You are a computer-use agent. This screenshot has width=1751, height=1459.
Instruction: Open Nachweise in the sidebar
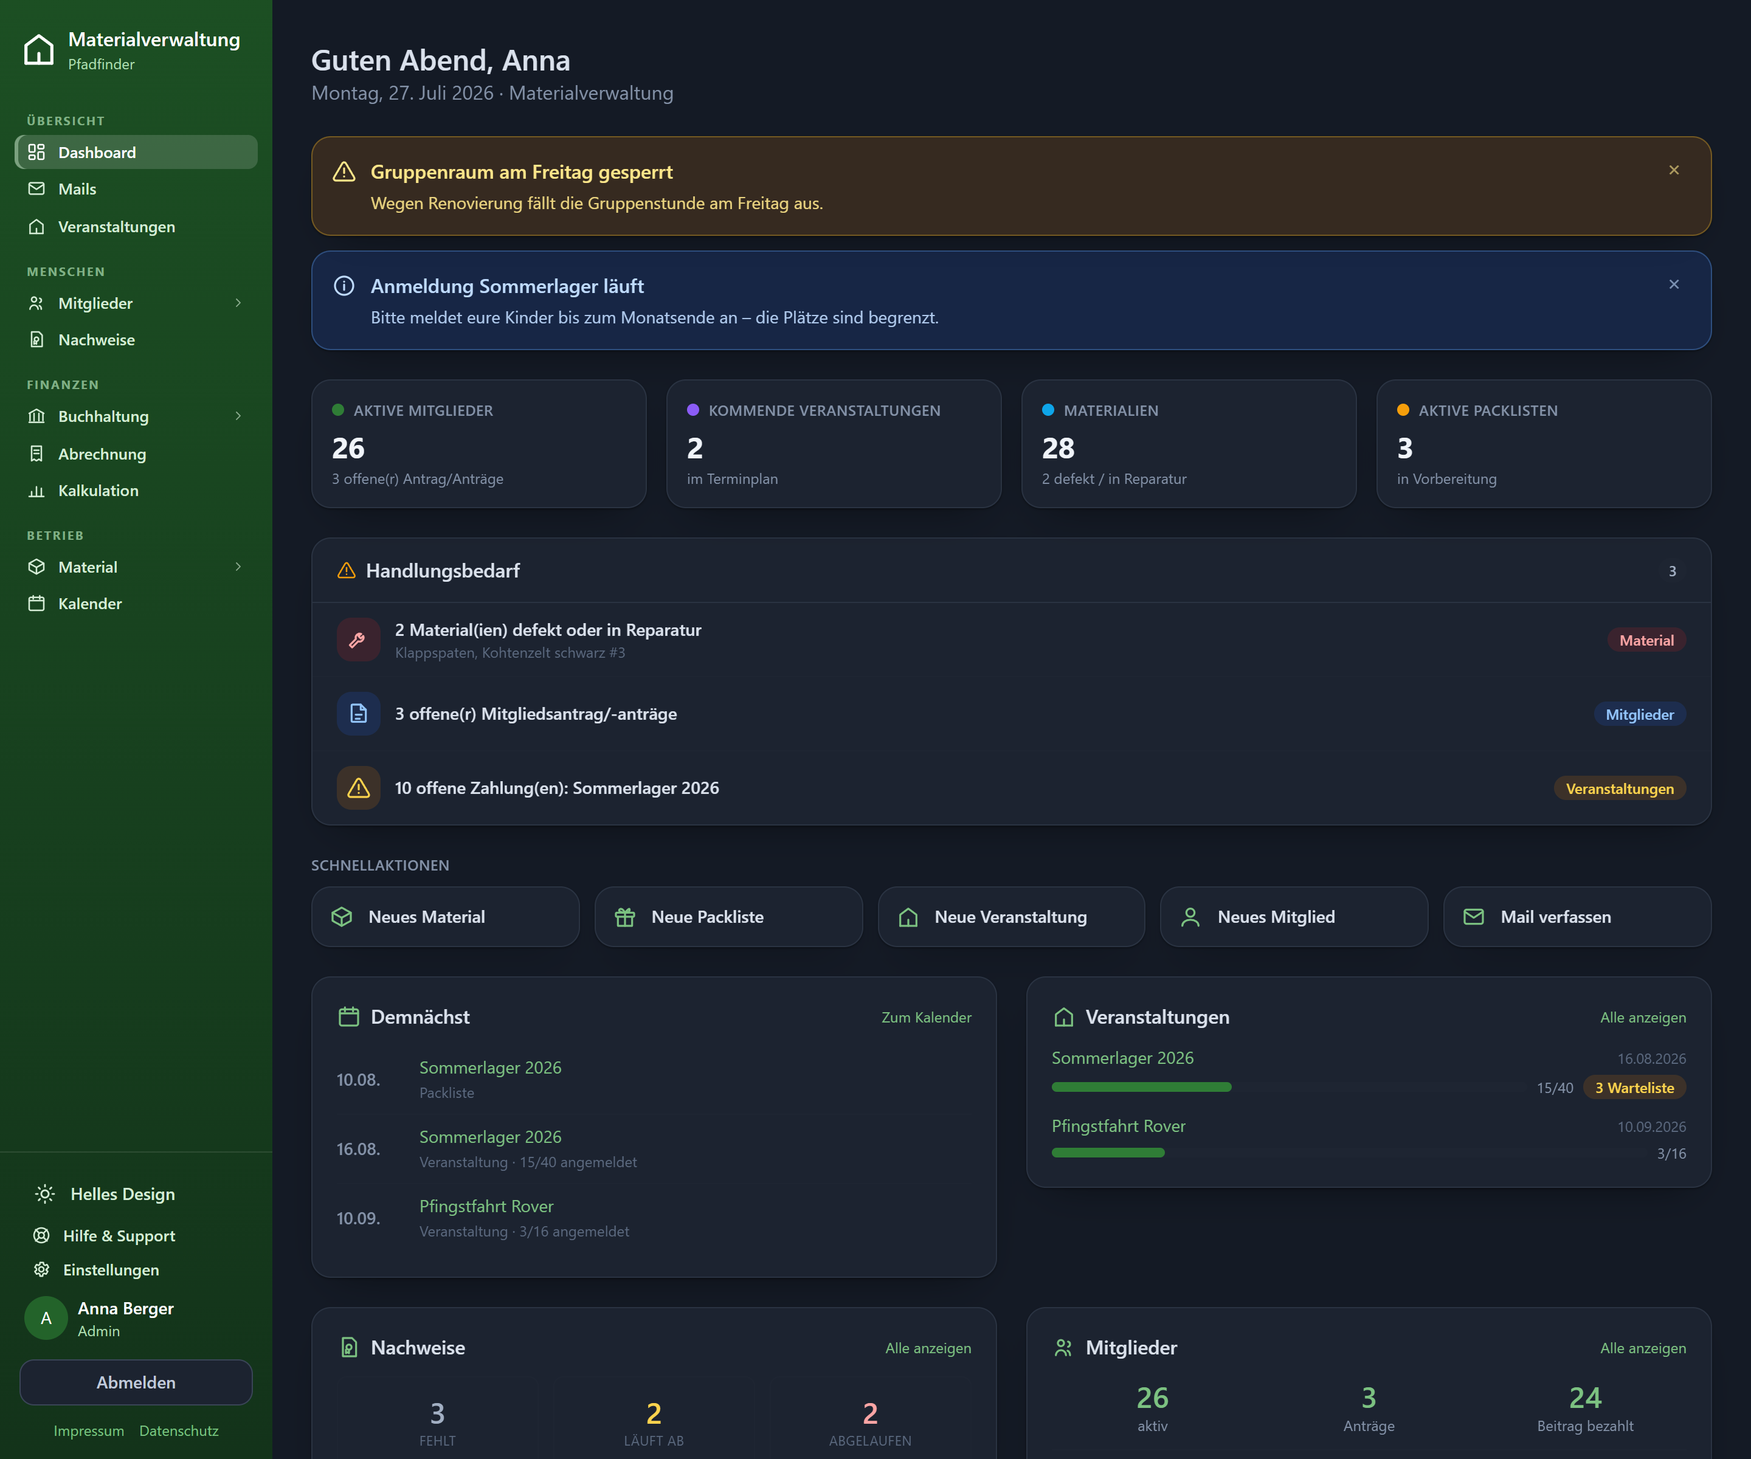click(x=137, y=339)
